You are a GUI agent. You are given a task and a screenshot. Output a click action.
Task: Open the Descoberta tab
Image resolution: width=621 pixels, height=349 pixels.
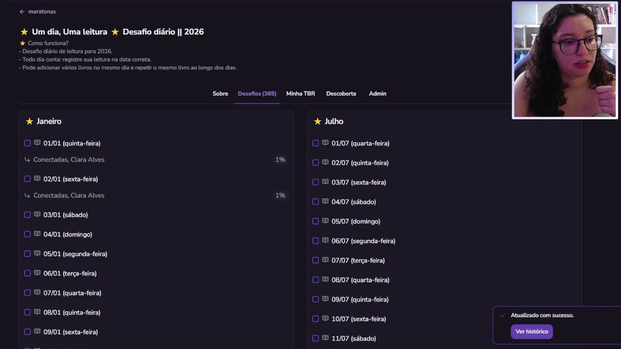(x=341, y=94)
